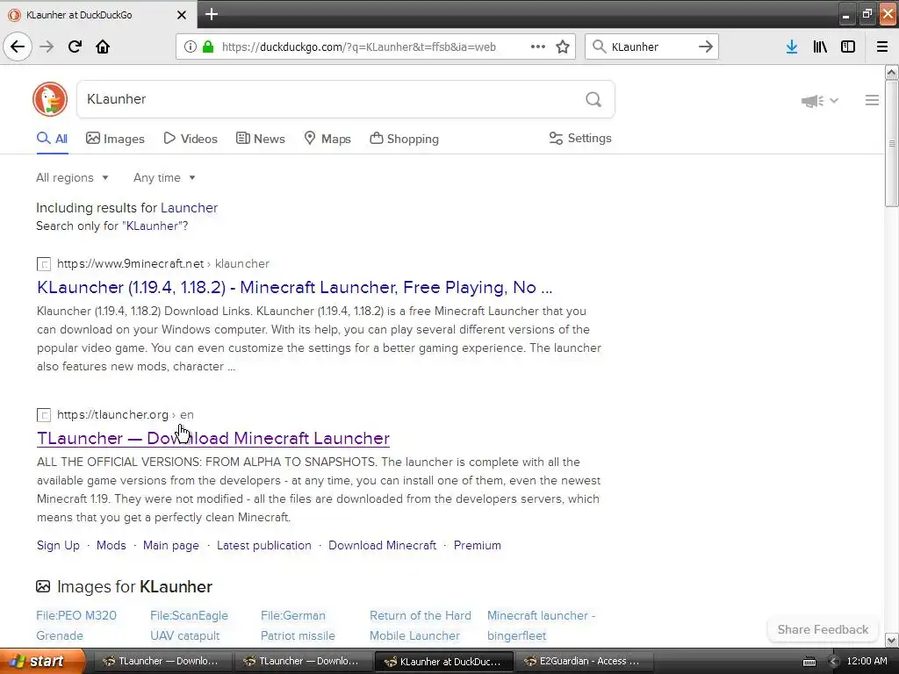Click the 9minecraft result favicon

44,264
